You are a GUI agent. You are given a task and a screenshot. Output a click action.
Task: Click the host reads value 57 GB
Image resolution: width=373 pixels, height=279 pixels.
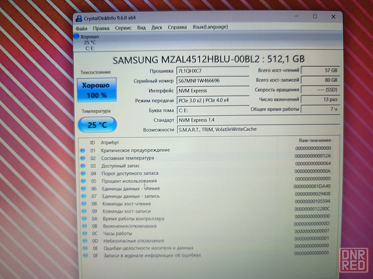pos(320,70)
